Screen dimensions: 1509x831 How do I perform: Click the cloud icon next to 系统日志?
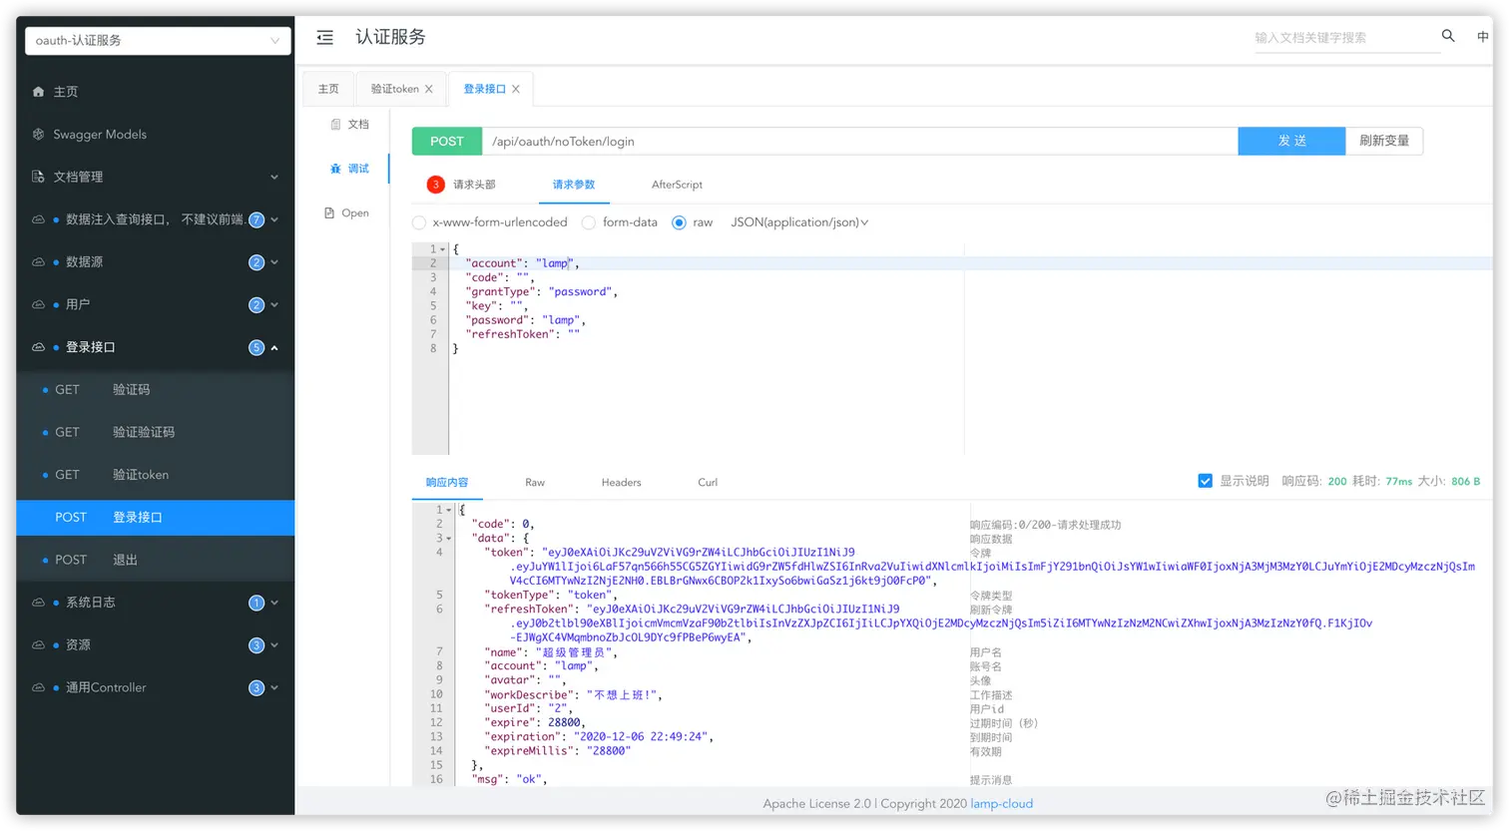(x=38, y=603)
